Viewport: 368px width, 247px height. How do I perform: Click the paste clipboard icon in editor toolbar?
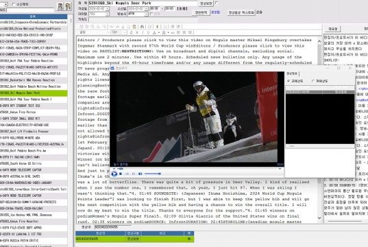pos(134,27)
